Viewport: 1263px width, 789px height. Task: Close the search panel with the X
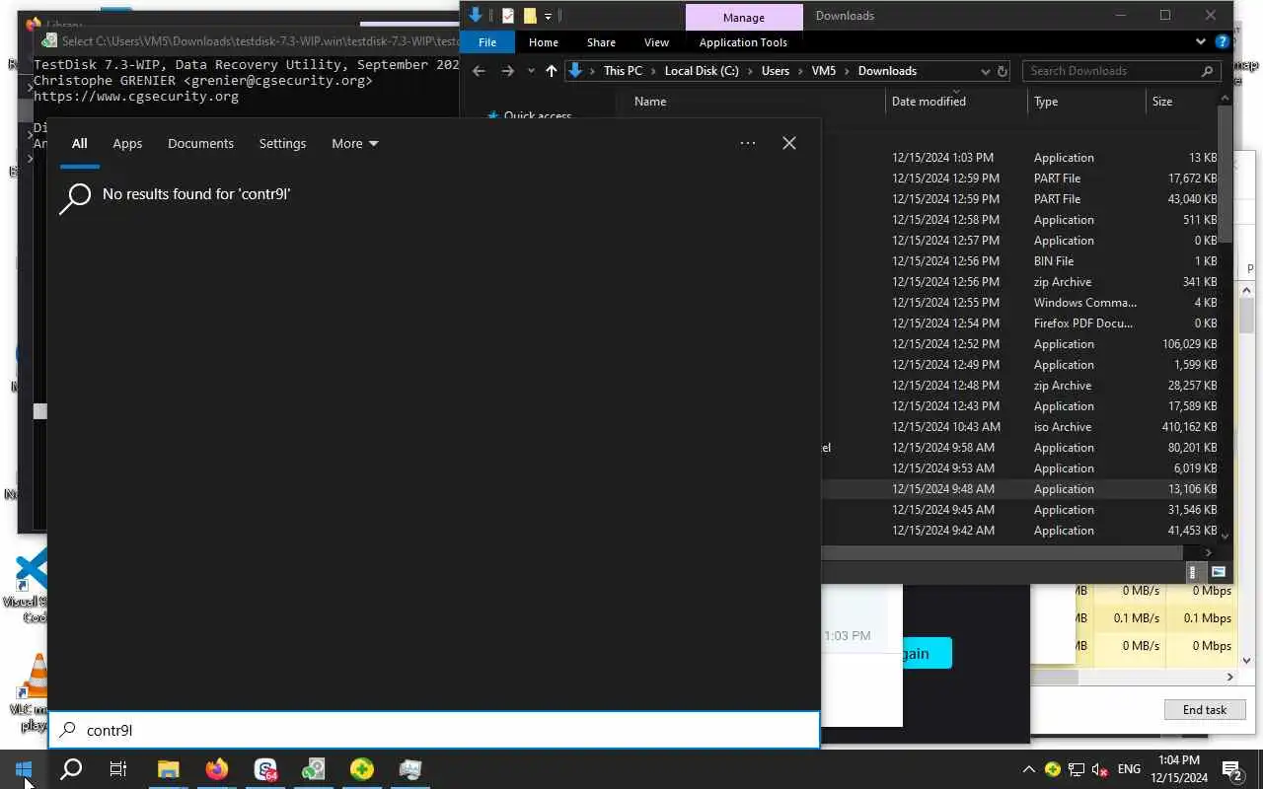coord(789,143)
